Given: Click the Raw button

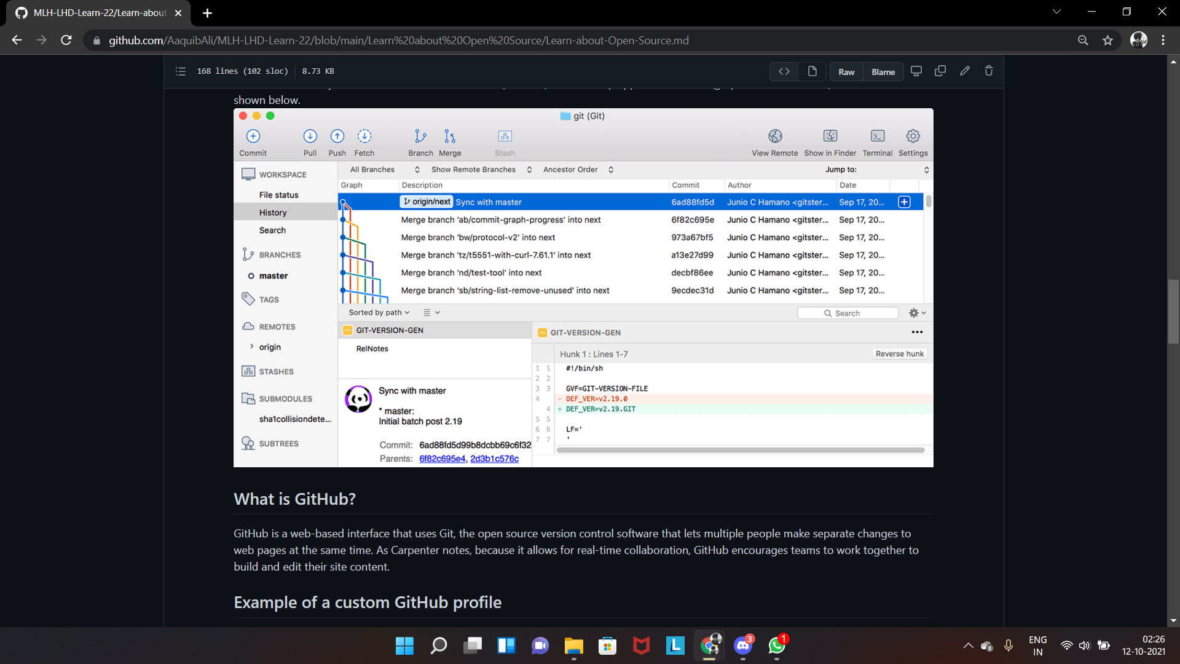Looking at the screenshot, I should pos(846,72).
